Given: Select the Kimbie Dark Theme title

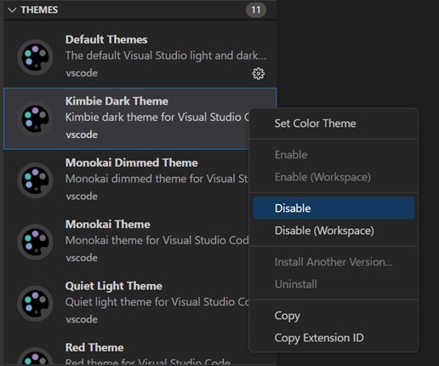Looking at the screenshot, I should (117, 101).
